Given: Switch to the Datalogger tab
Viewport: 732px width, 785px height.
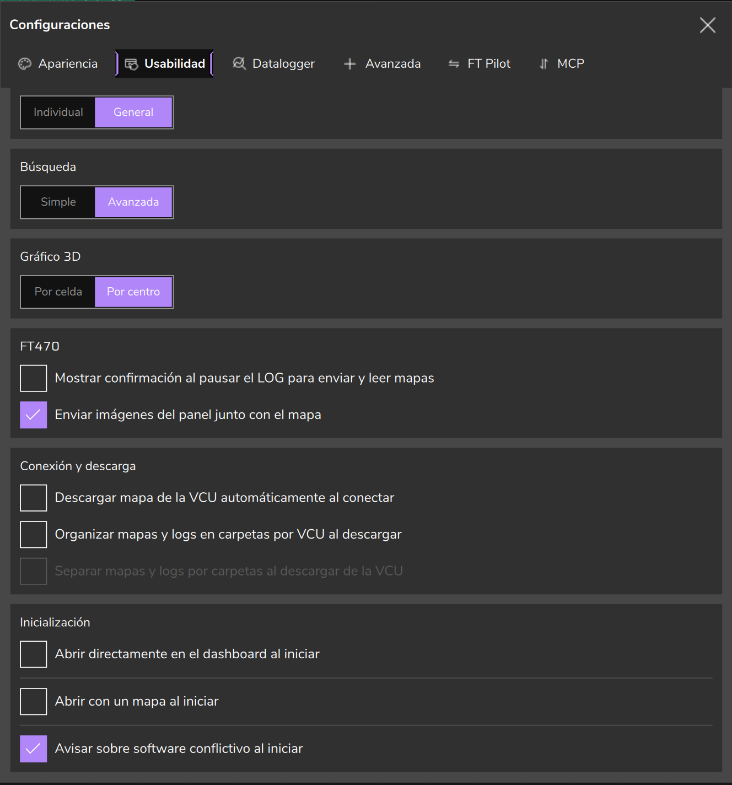Looking at the screenshot, I should pyautogui.click(x=274, y=64).
